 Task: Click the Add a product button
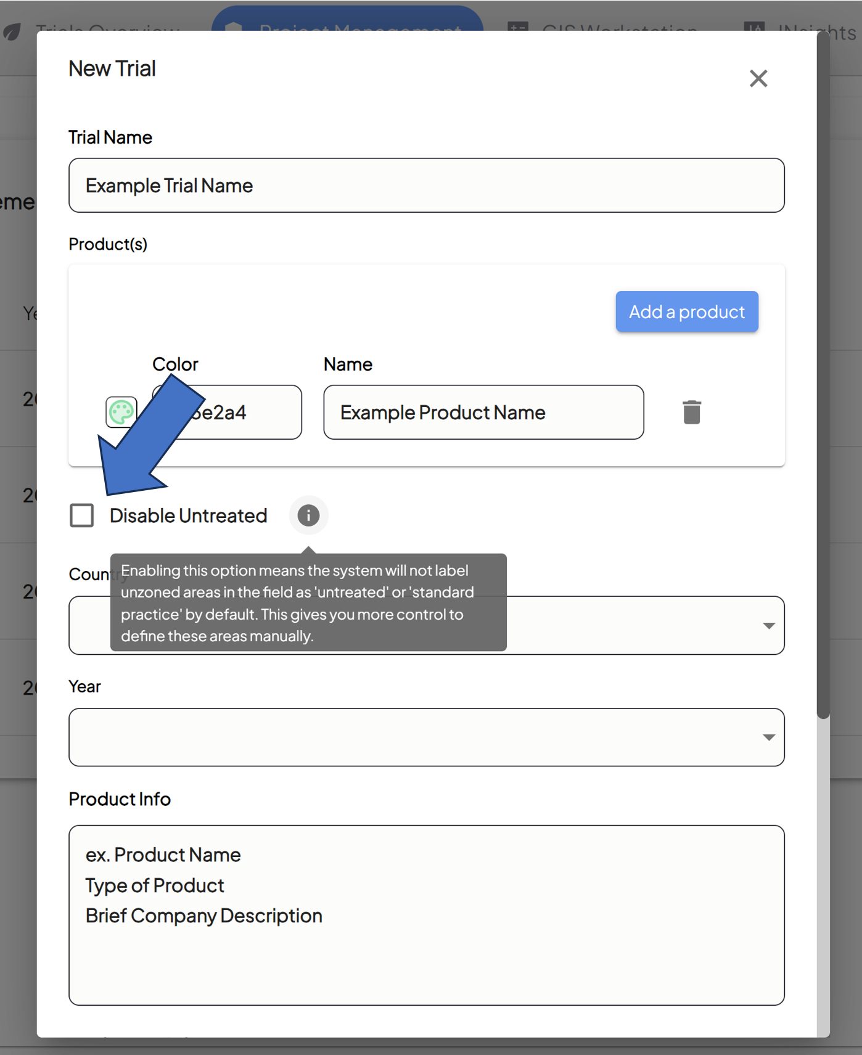coord(686,311)
